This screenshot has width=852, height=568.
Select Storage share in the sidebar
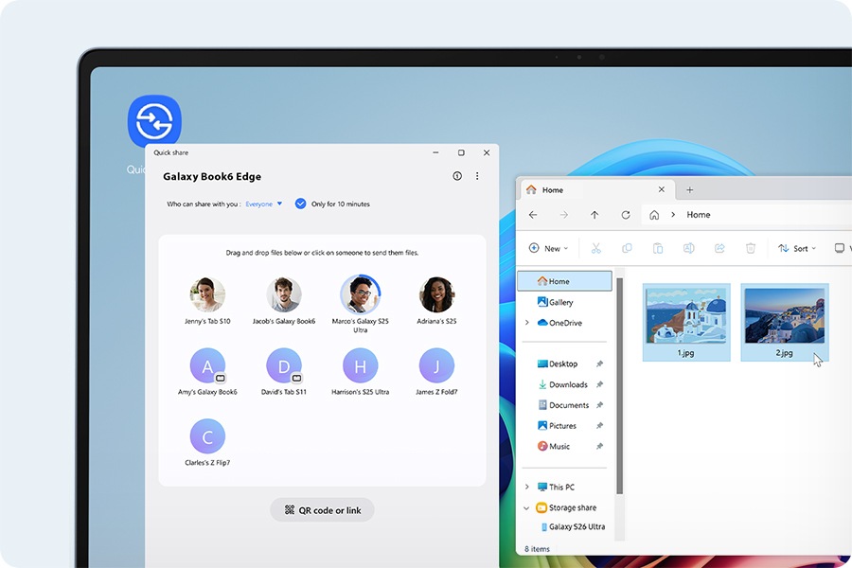566,507
